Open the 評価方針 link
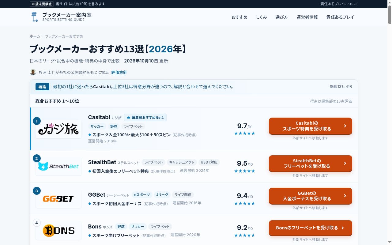Viewport: 392px width, 245px height. click(119, 73)
